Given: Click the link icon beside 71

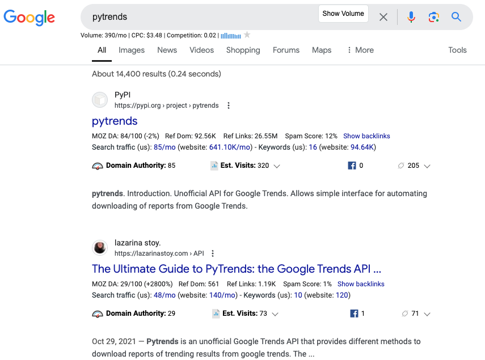Looking at the screenshot, I should pos(405,314).
